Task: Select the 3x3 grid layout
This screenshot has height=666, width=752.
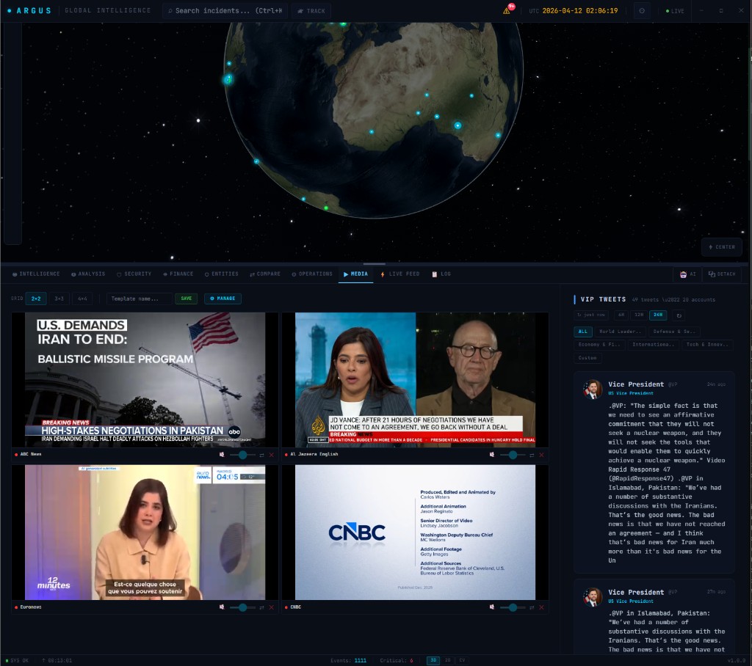Action: (x=59, y=299)
